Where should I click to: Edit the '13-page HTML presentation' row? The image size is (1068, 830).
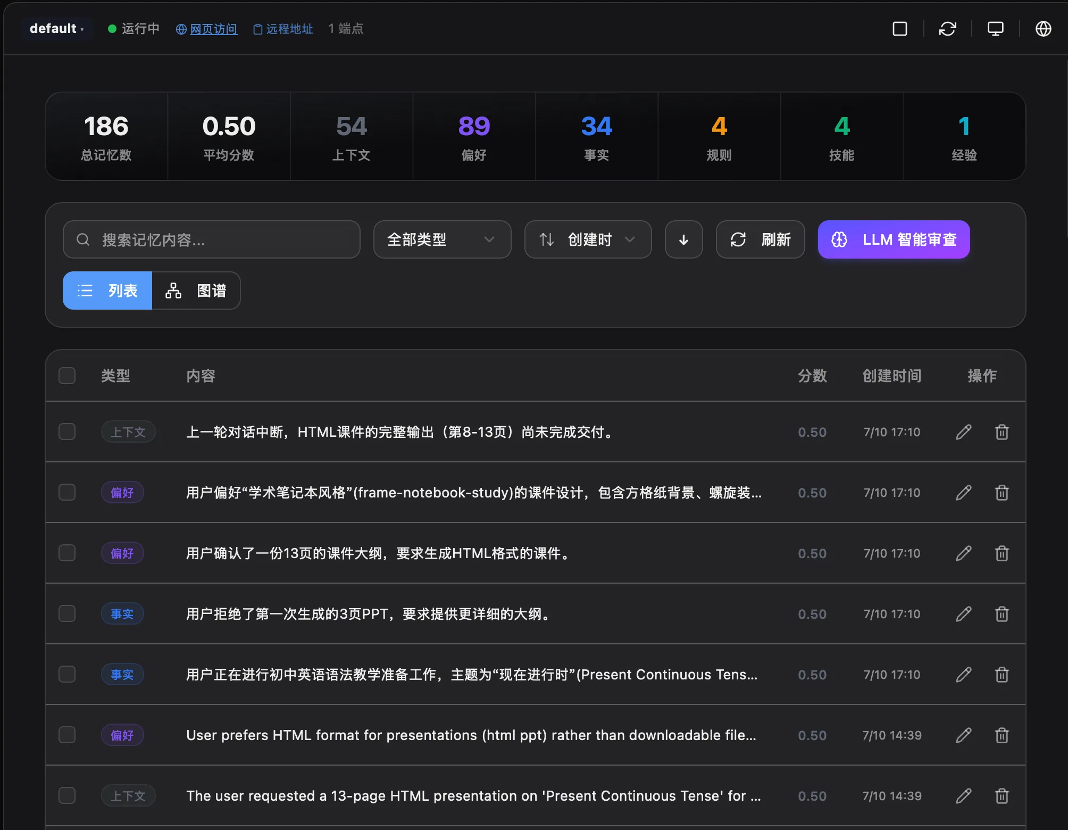[963, 796]
